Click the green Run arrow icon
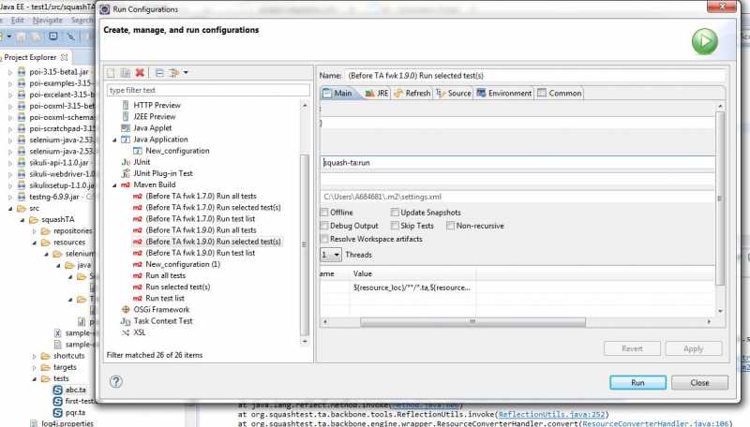The image size is (750, 427). [703, 40]
